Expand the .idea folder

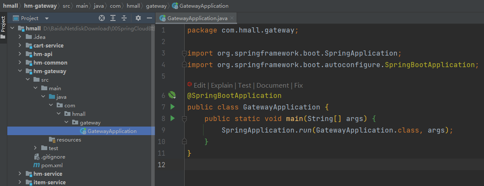(20, 37)
